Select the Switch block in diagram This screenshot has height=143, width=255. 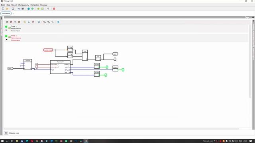click(27, 64)
